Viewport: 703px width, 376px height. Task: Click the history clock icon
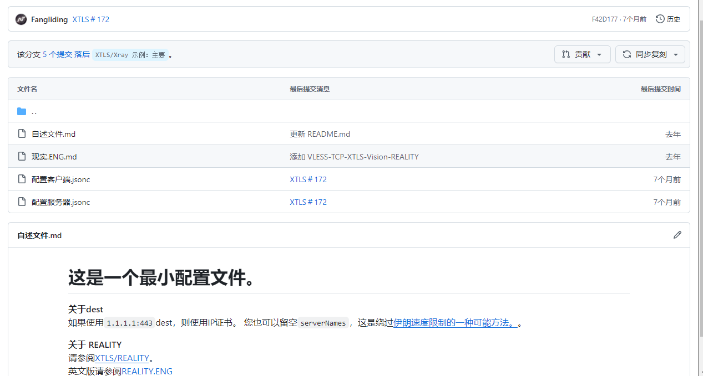(x=660, y=19)
